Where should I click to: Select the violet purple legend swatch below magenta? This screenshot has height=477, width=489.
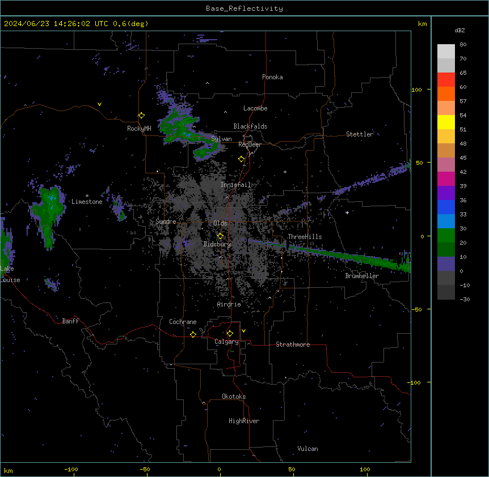(446, 193)
